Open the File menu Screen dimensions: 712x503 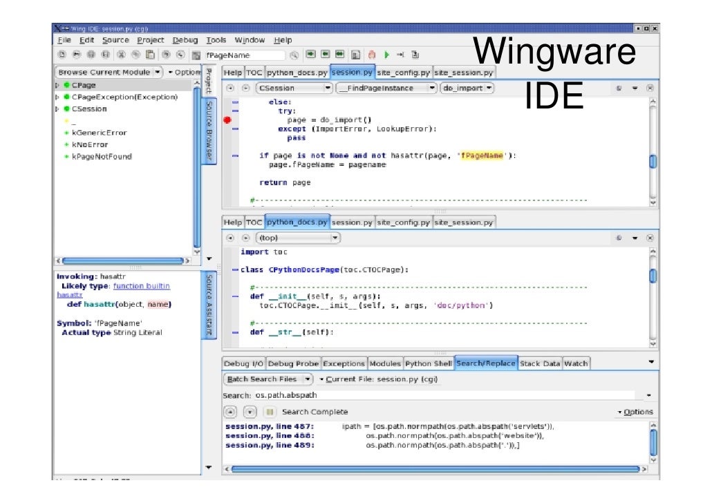[x=64, y=40]
